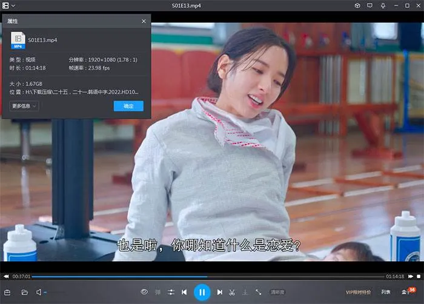
Task: Mute audio via the speaker icon
Action: click(39, 292)
